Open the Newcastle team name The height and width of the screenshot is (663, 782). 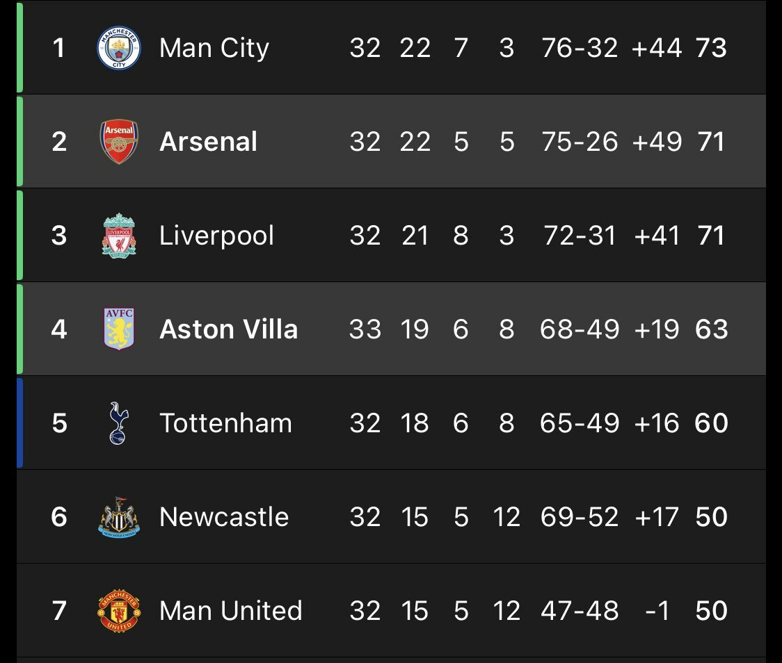point(224,517)
